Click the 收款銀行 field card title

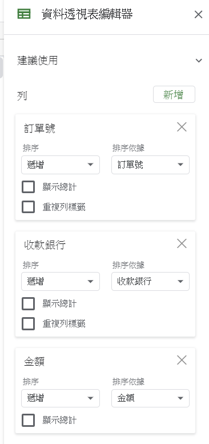pyautogui.click(x=45, y=245)
